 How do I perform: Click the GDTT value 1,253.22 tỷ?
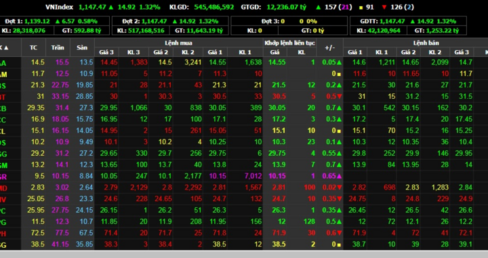[x=442, y=30]
